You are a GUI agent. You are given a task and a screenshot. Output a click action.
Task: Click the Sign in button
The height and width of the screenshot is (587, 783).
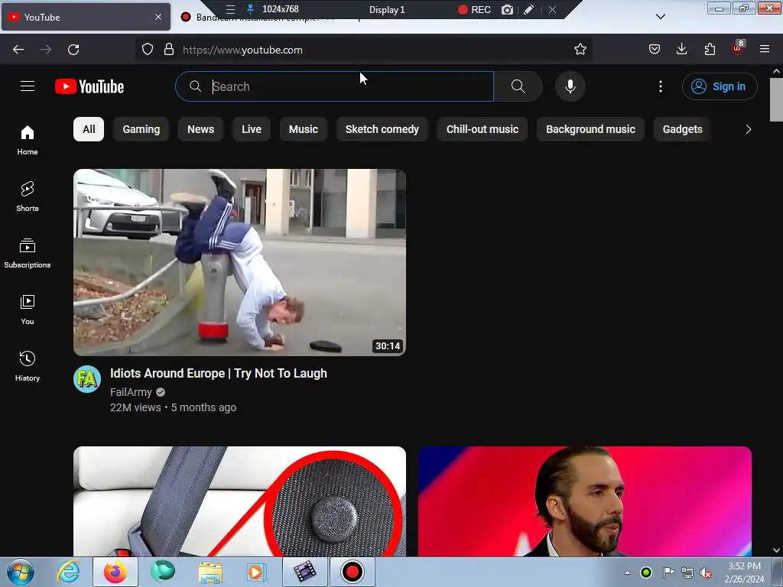(719, 86)
